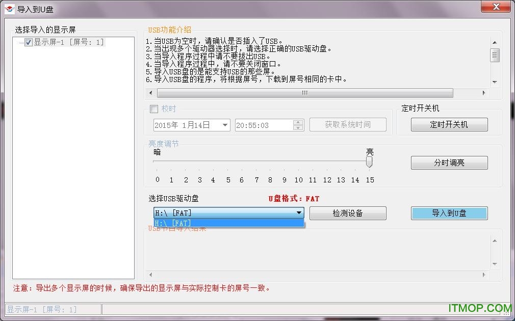Toggle the 显示屏-1 checkbox in screen list
Viewport: 515px width, 321px height.
pos(28,42)
